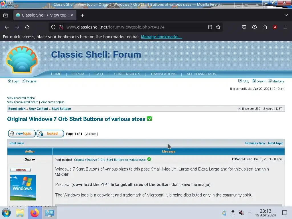Click author name Gaurav
The height and width of the screenshot is (219, 292).
(x=30, y=160)
